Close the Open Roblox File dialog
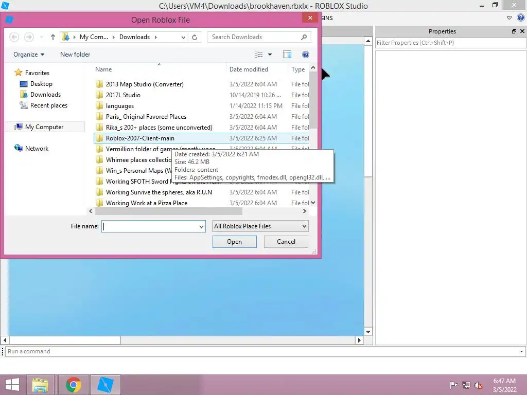The width and height of the screenshot is (527, 395). point(310,18)
